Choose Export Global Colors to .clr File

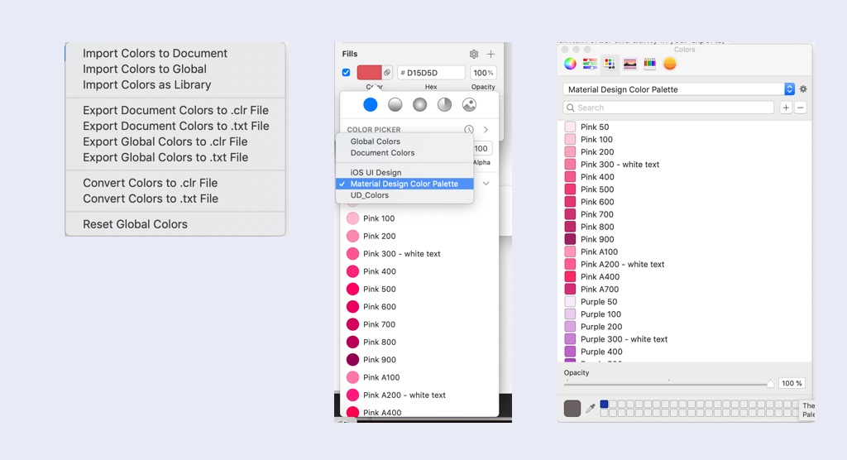pos(165,141)
